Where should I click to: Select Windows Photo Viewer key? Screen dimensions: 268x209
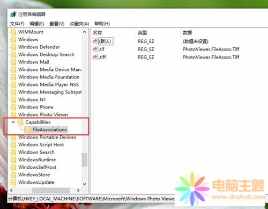click(43, 114)
